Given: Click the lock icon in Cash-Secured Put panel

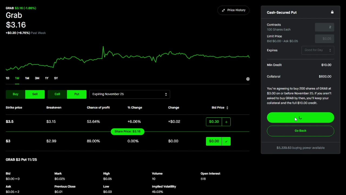Looking at the screenshot, I should point(332,12).
